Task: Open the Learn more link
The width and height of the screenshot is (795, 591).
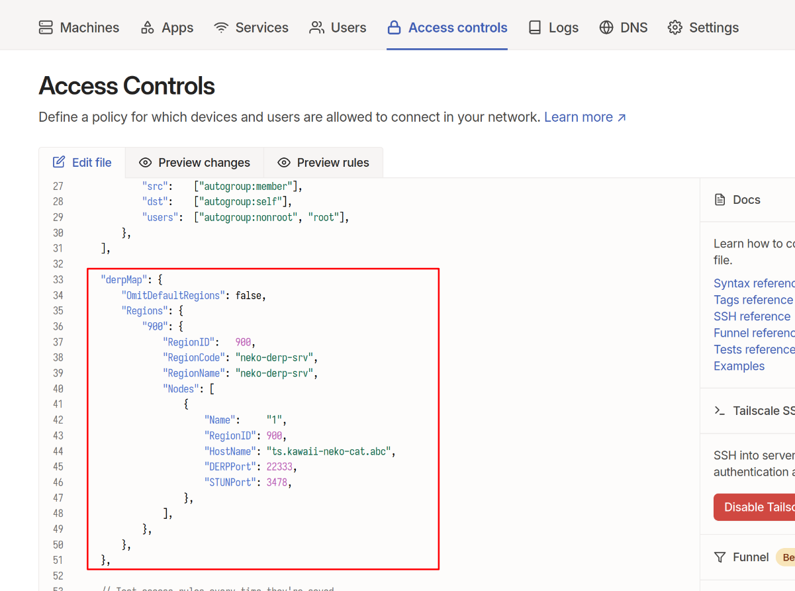Action: 585,117
